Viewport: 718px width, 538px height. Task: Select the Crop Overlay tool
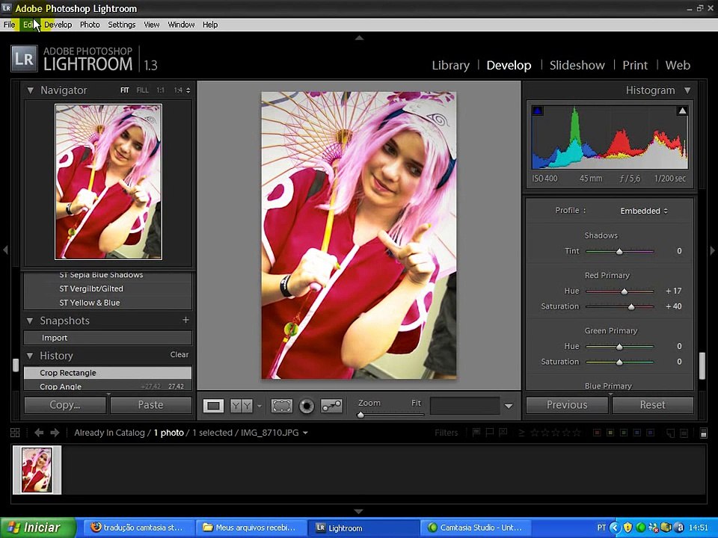click(282, 406)
